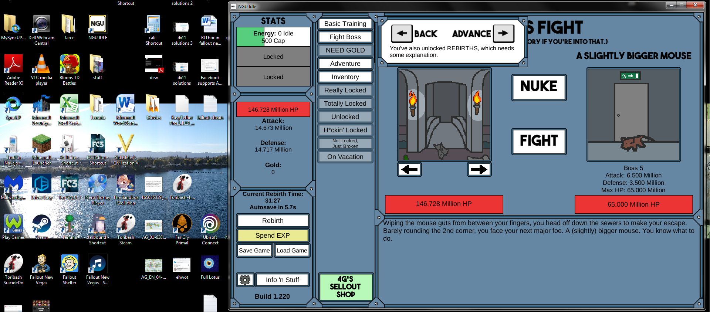The image size is (710, 312).
Task: Click the dungeon picture with the torches
Action: coord(444,115)
